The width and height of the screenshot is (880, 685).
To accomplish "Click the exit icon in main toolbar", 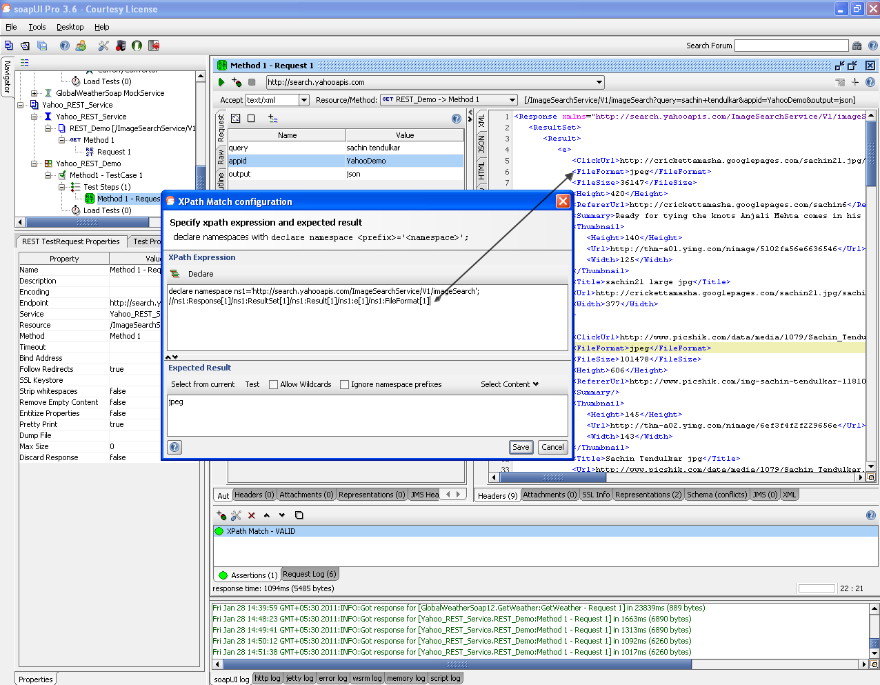I will (154, 46).
